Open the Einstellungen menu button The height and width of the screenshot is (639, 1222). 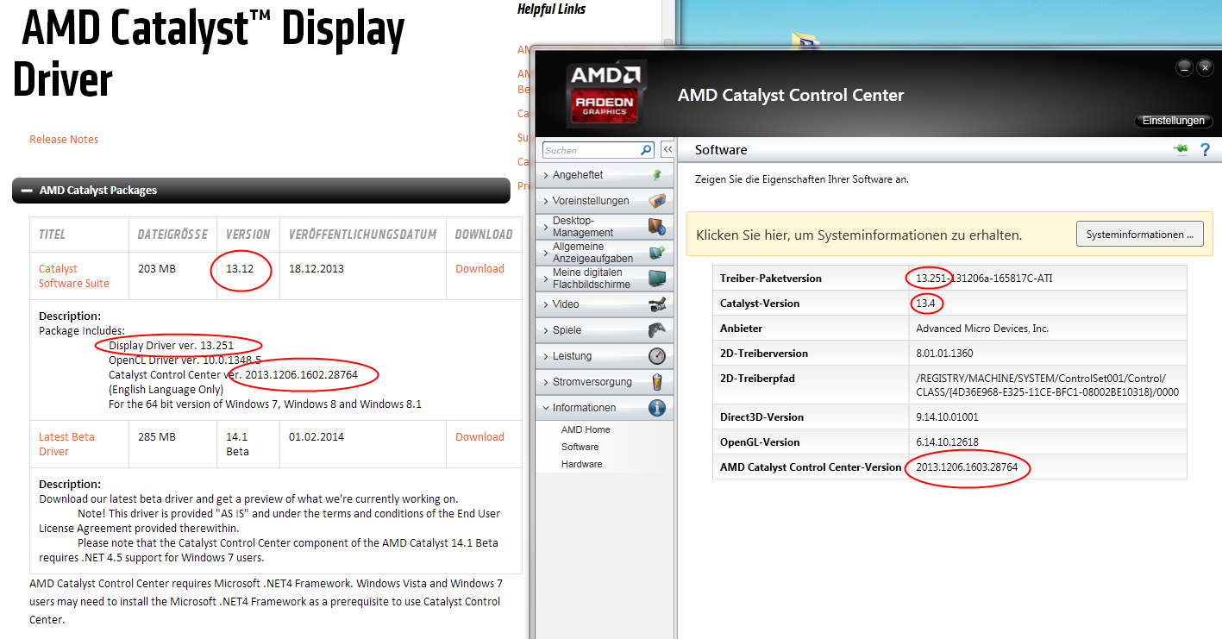pos(1173,121)
